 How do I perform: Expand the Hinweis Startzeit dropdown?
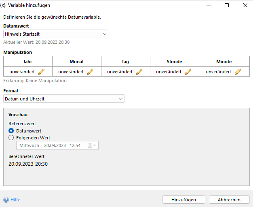[x=105, y=34]
